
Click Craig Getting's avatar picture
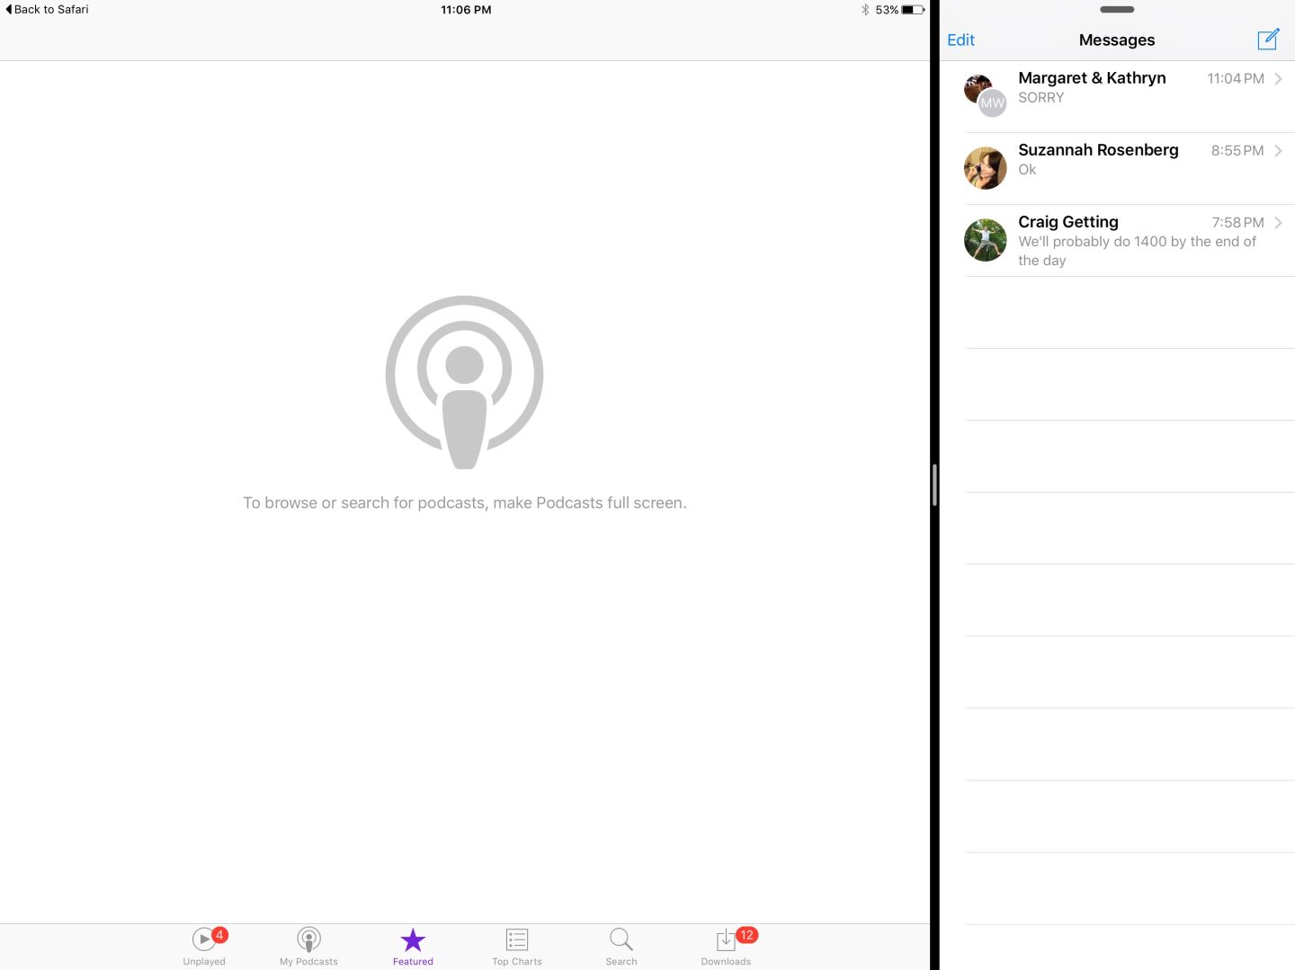986,240
